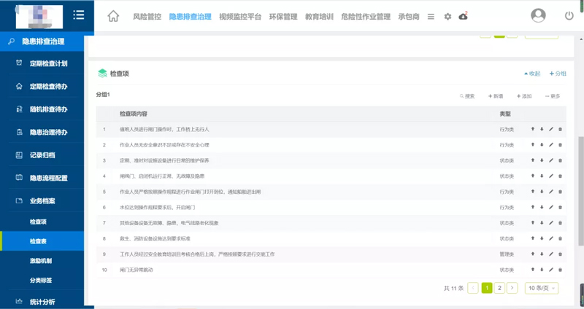The image size is (584, 309).
Task: Go to page 2 in pagination
Action: click(499, 288)
